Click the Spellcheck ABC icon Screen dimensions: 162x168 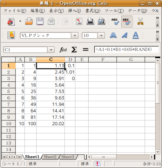(x=115, y=21)
